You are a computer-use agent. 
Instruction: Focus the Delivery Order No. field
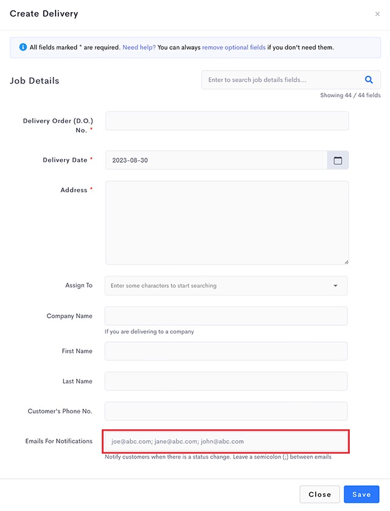click(x=227, y=121)
